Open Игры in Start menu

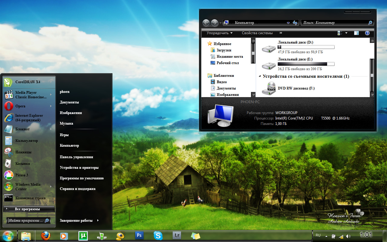tap(64, 135)
